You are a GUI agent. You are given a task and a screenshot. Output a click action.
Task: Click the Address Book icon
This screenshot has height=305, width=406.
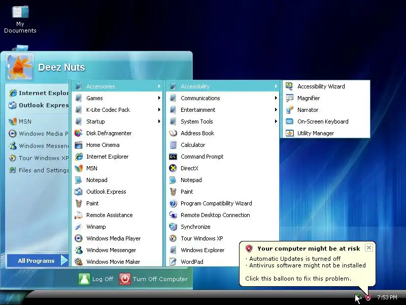173,133
